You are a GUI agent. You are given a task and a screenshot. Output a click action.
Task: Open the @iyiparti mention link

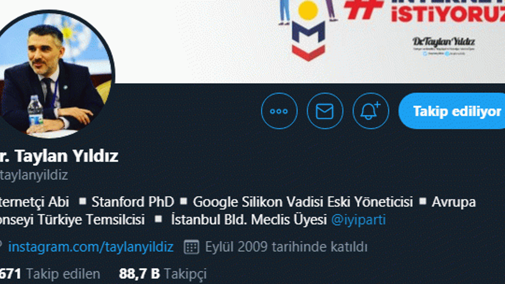359,220
